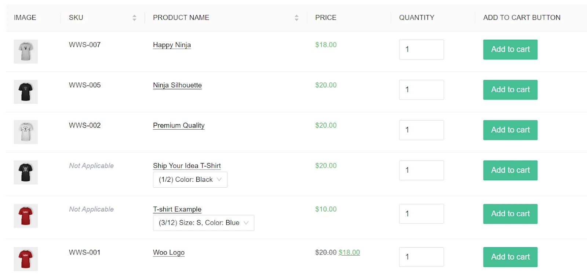The image size is (587, 278).
Task: Click the Ship Your Idea T-Shirt thumbnail
Action: 25,172
